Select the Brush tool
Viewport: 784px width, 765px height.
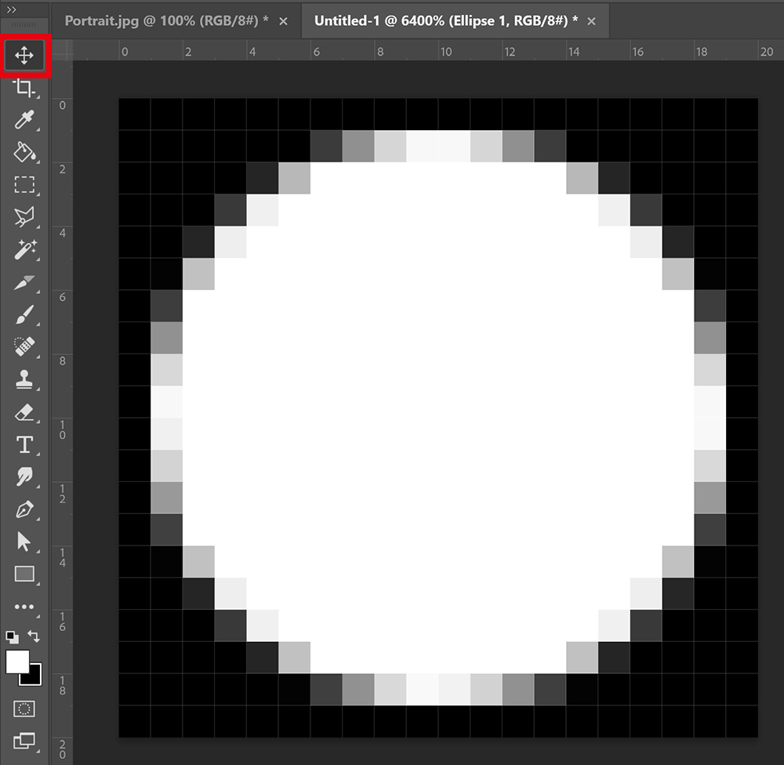24,314
